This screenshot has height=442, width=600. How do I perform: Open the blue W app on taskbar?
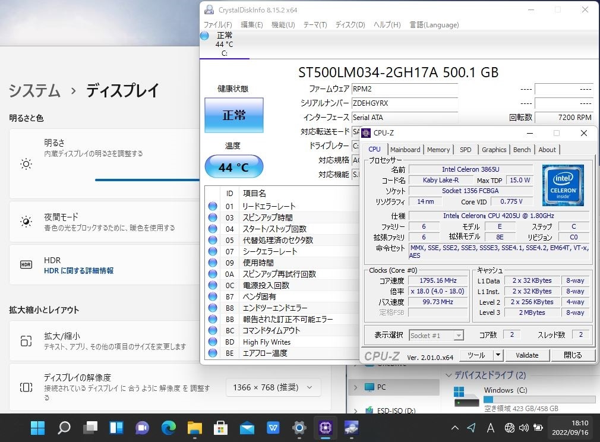(273, 428)
